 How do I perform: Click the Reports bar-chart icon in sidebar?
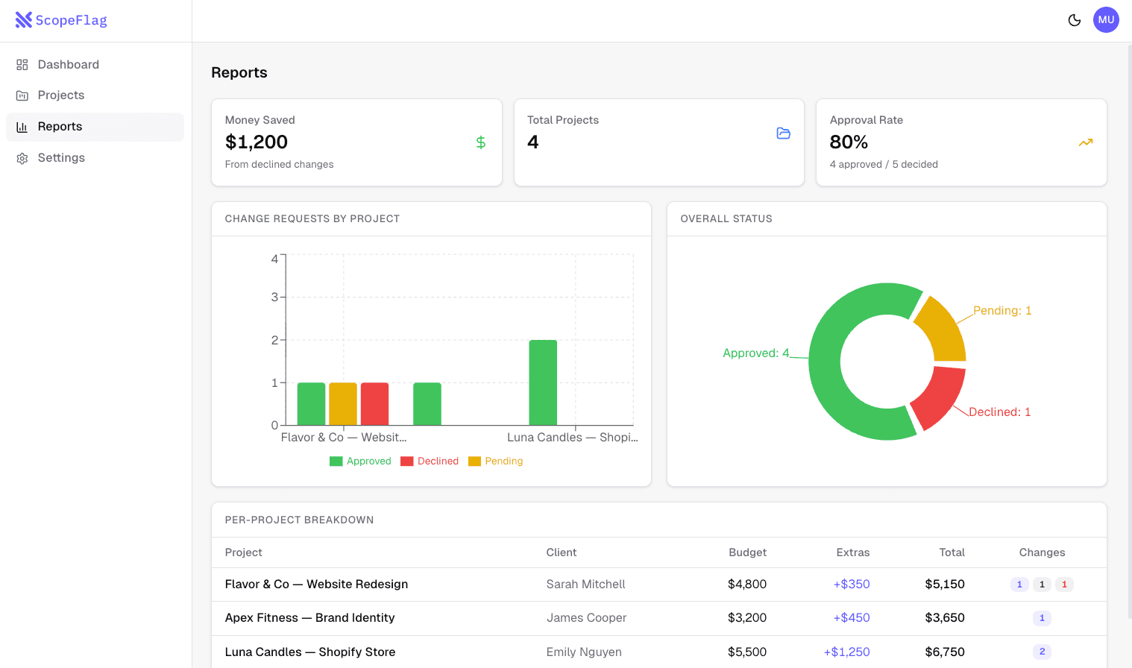tap(22, 126)
